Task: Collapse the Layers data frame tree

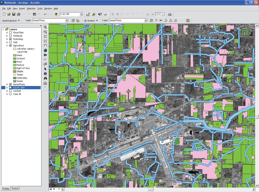Action: pyautogui.click(x=3, y=29)
